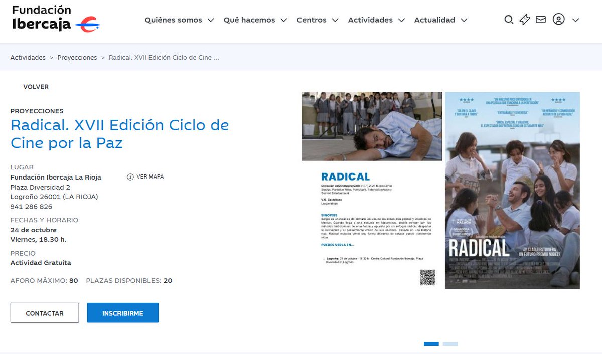Click the Radical movie poster image
Screen dimensions: 602x354
point(512,191)
